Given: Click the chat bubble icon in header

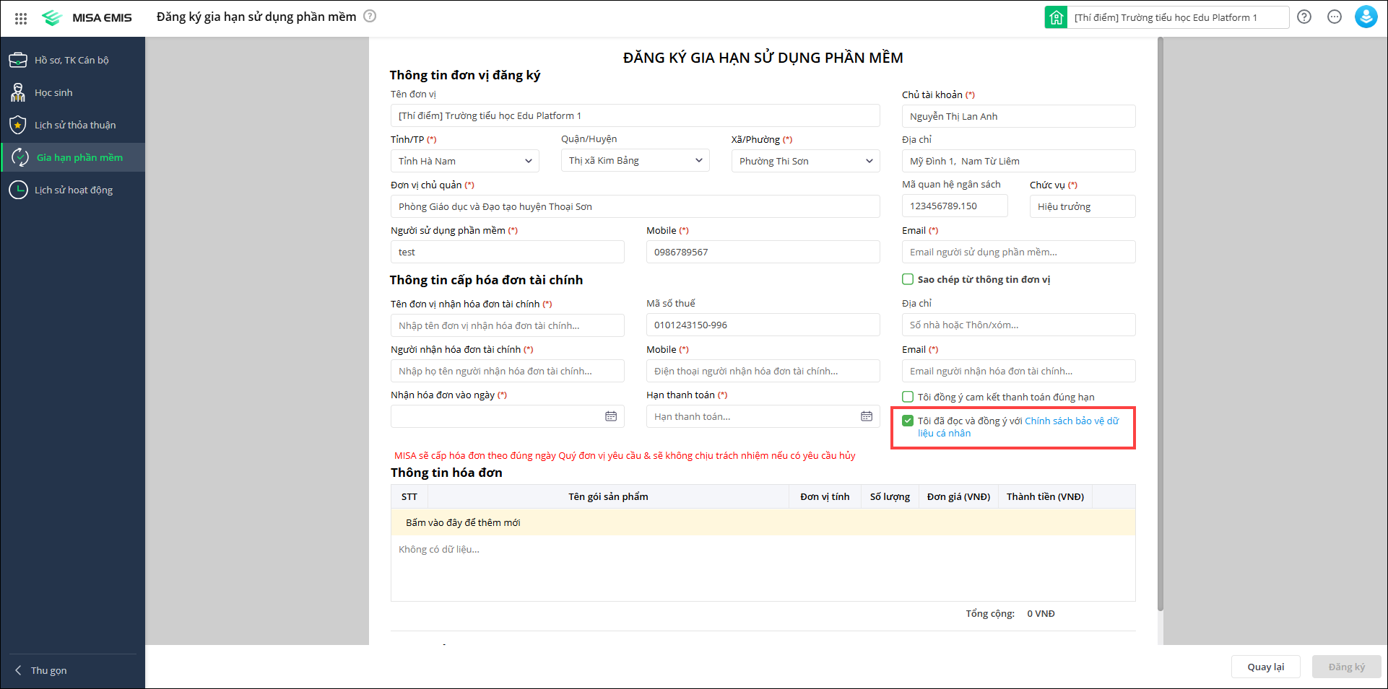Looking at the screenshot, I should (x=1335, y=17).
